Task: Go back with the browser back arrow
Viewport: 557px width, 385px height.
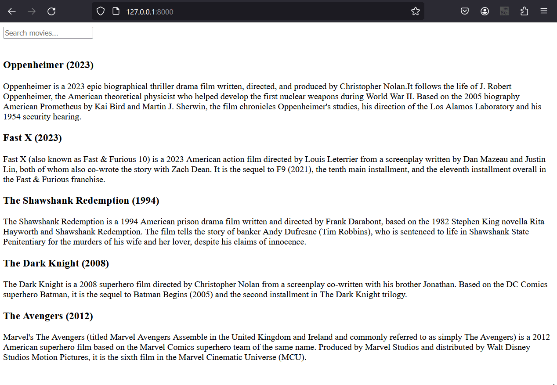Action: [12, 11]
